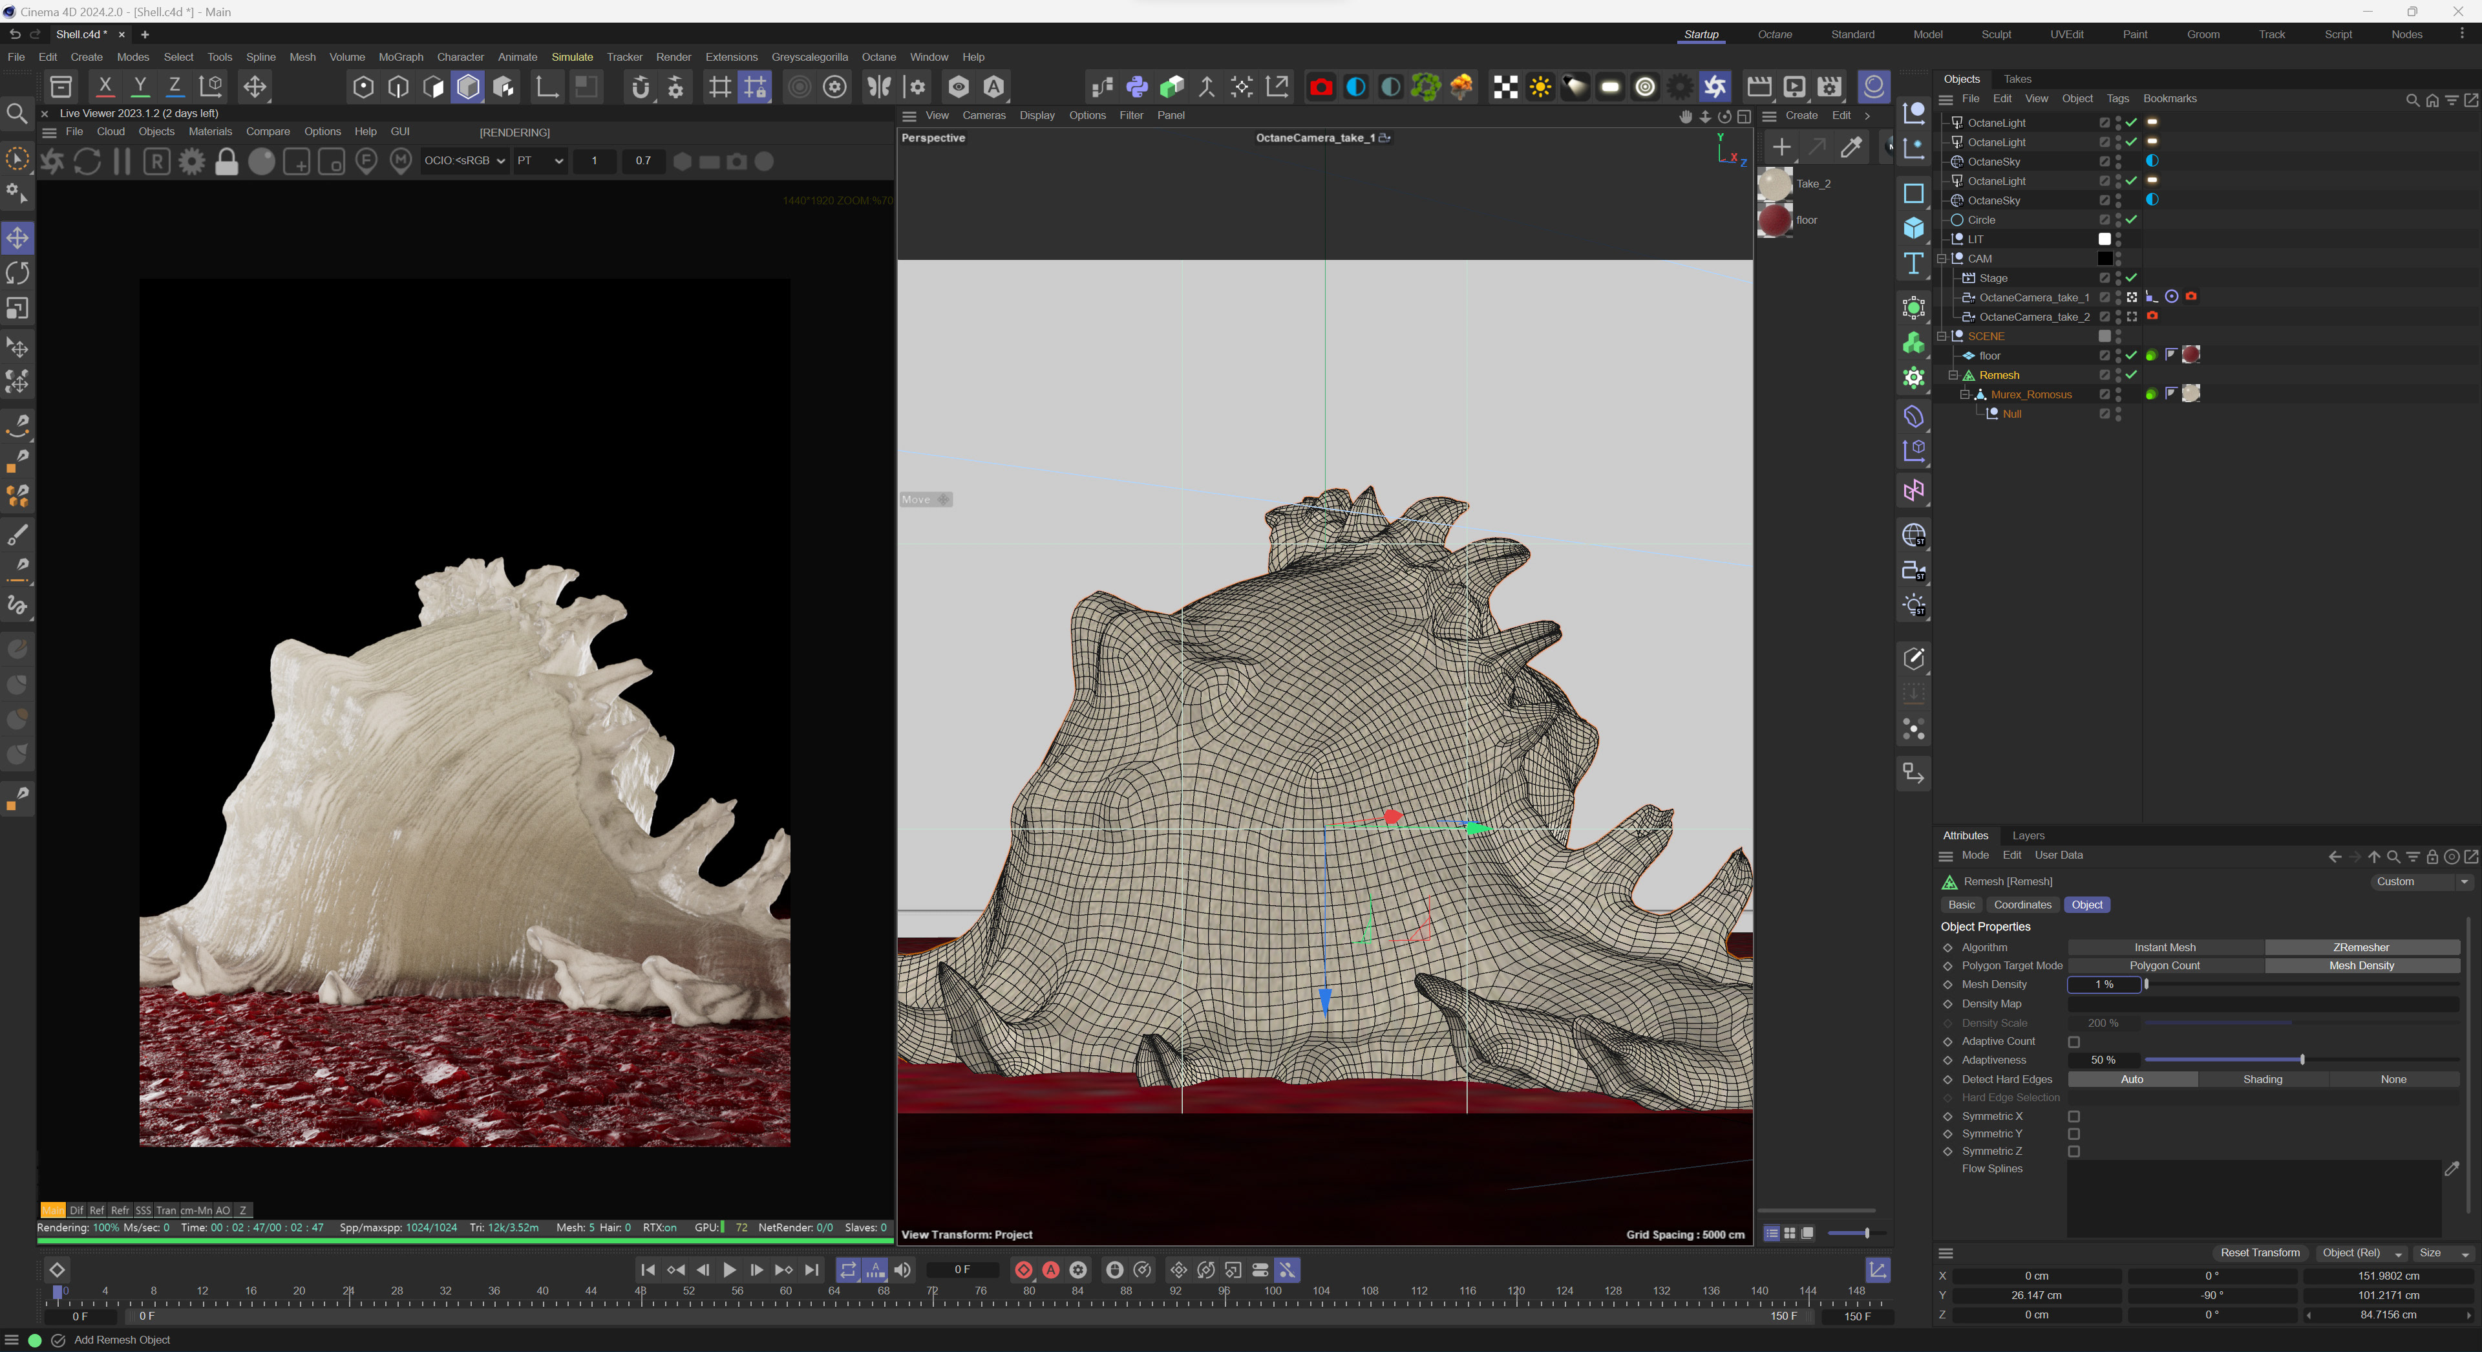Image resolution: width=2482 pixels, height=1352 pixels.
Task: Select the floor material thumbnail
Action: [1775, 220]
